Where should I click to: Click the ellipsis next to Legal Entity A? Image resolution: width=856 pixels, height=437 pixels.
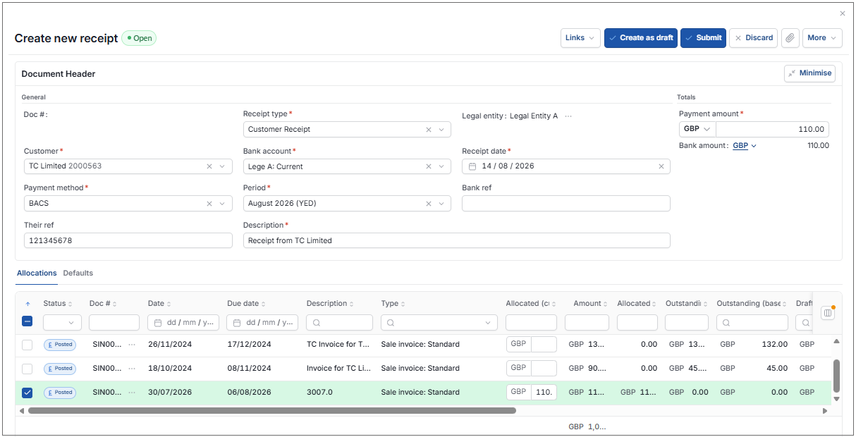pyautogui.click(x=568, y=116)
